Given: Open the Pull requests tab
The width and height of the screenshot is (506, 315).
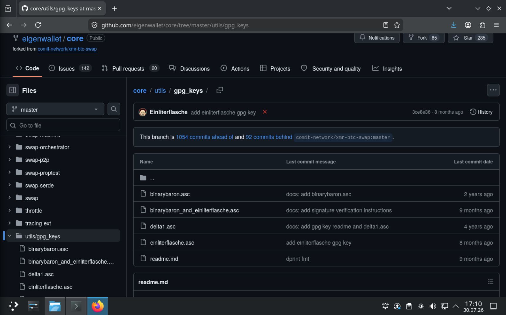Looking at the screenshot, I should 130,68.
